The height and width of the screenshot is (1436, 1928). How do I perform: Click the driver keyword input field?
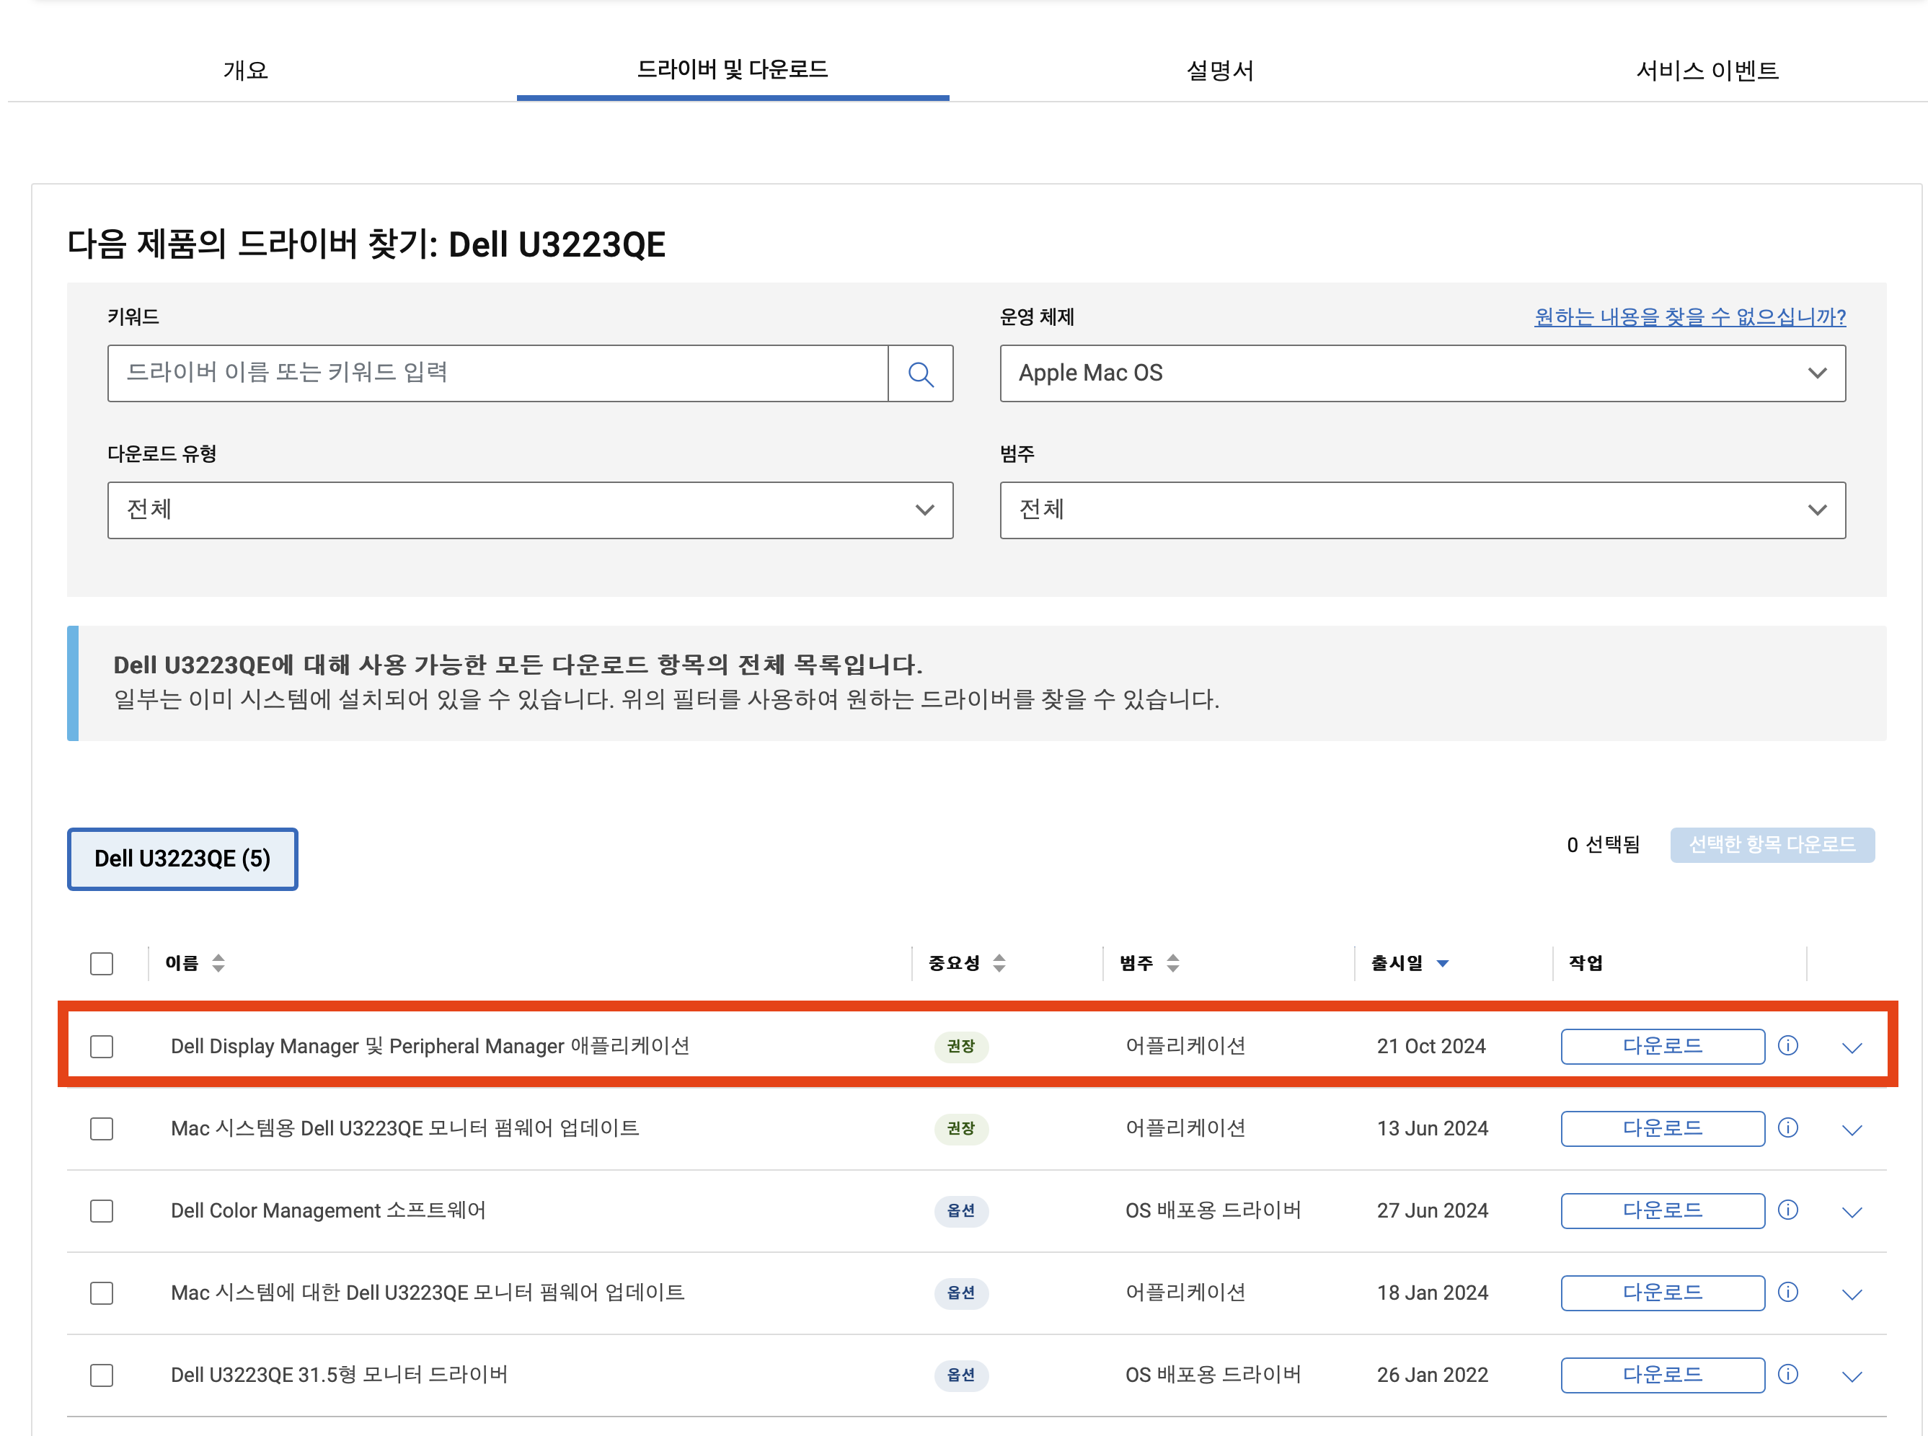click(x=498, y=373)
